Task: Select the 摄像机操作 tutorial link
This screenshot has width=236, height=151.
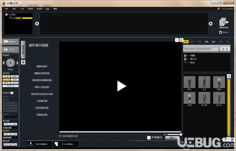Action: tap(42, 66)
